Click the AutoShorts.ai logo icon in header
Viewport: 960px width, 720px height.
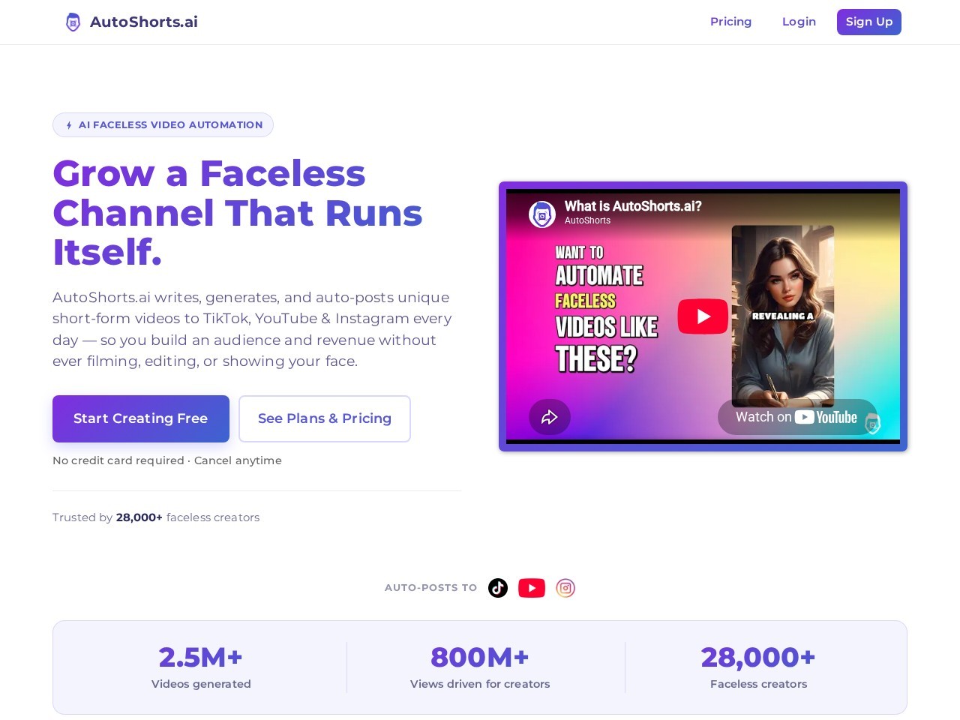tap(73, 22)
